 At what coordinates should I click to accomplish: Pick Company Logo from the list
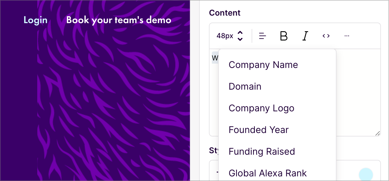(x=261, y=108)
